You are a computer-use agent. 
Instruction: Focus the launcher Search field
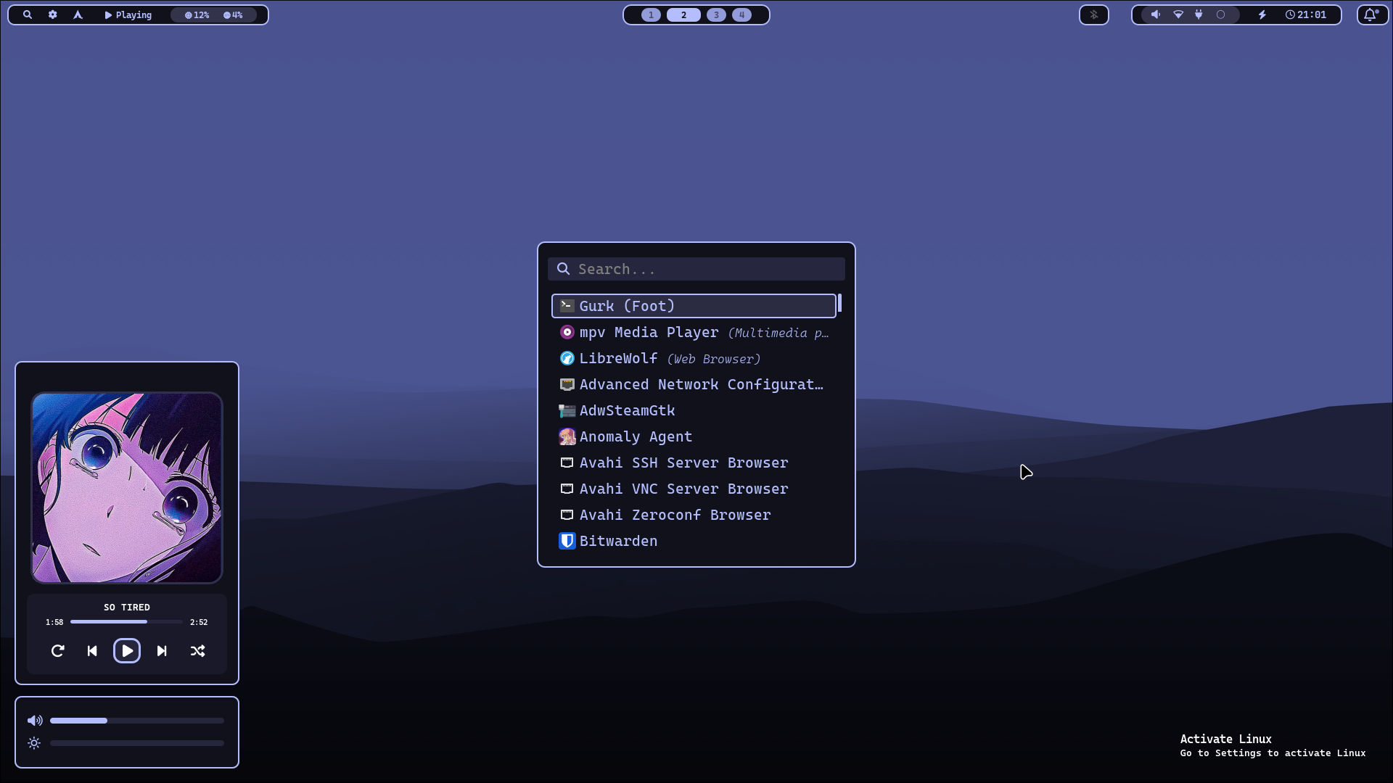(707, 269)
